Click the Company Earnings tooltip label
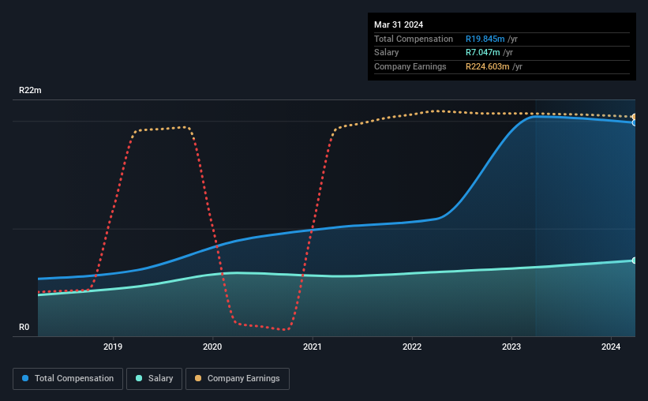648x401 pixels. coord(410,66)
